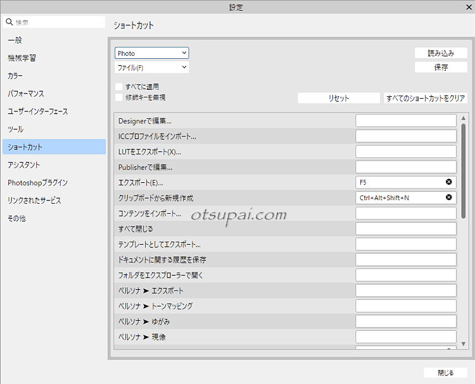Click the shortcut field for すべて閉じる
This screenshot has width=475, height=384.
(x=405, y=228)
